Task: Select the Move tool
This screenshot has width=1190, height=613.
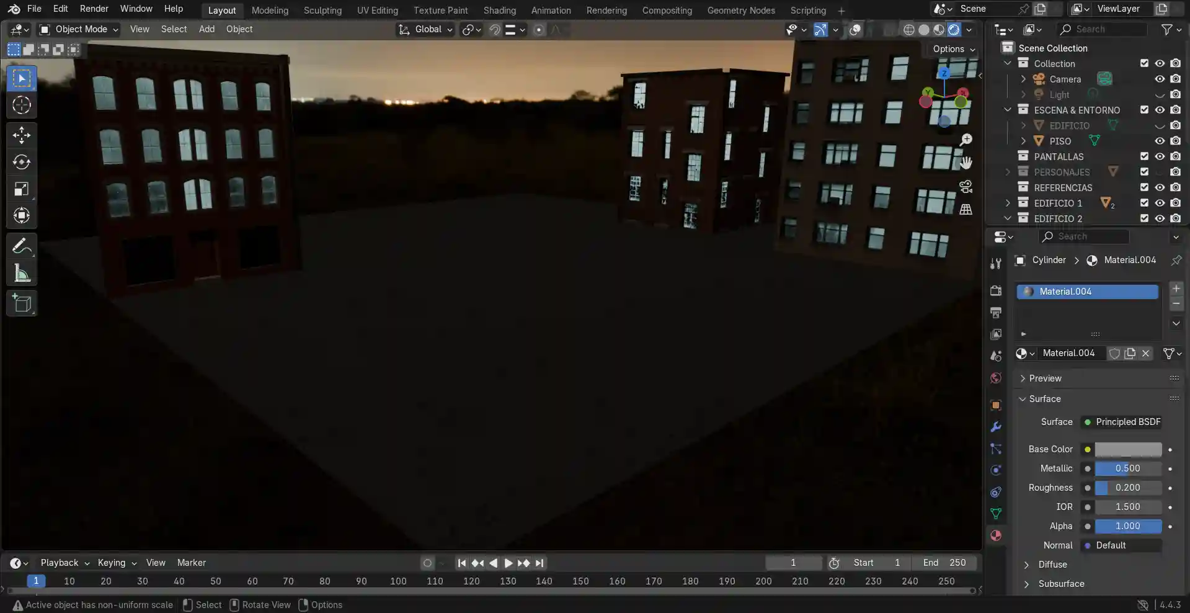Action: coord(22,135)
